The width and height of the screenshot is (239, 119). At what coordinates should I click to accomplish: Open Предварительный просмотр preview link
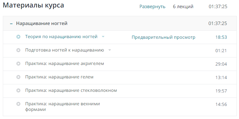click(x=163, y=37)
